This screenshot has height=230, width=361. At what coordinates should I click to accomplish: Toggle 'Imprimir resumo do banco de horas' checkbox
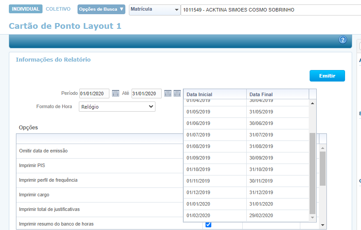(209, 225)
